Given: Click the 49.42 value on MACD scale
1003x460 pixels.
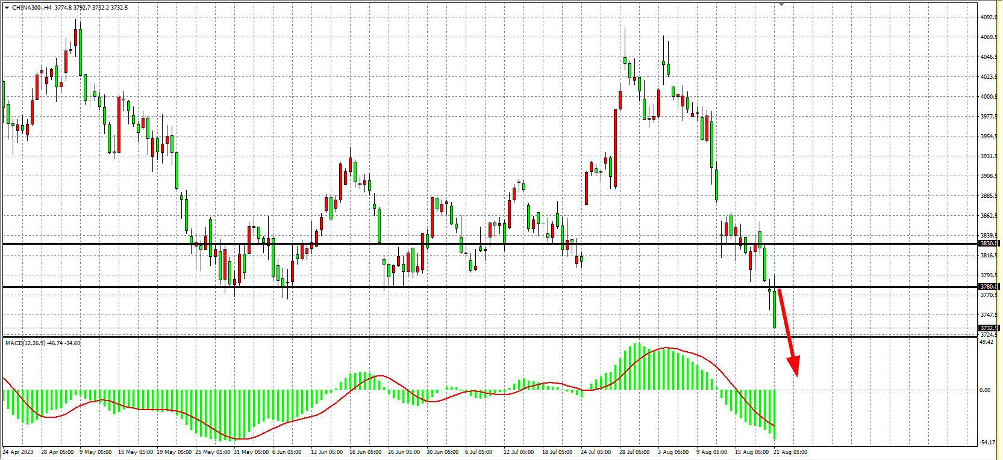Looking at the screenshot, I should click(986, 342).
